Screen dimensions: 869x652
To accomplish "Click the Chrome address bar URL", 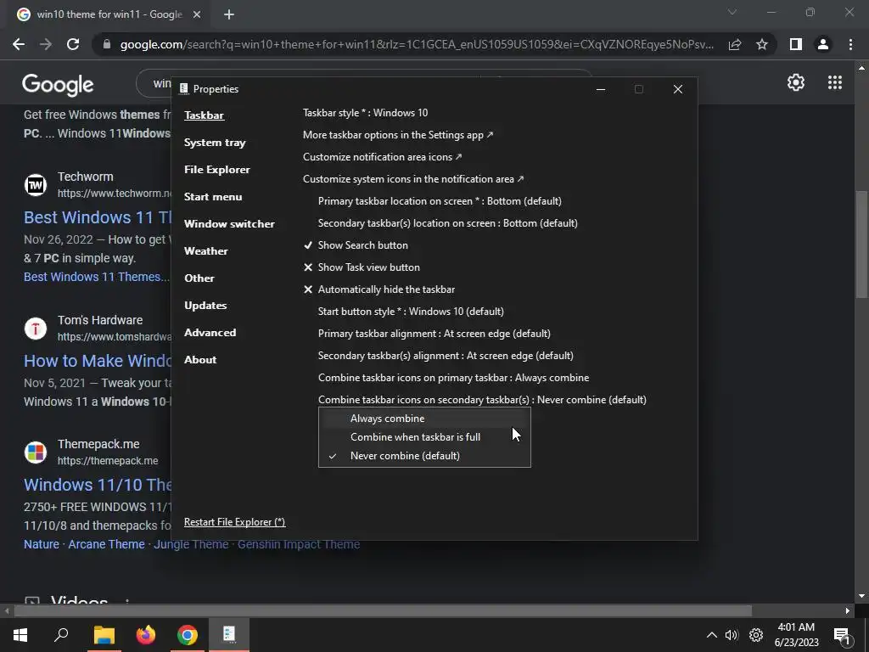I will coord(417,44).
